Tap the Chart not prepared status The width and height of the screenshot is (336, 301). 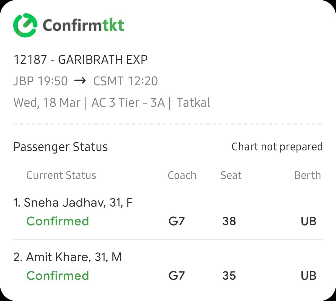click(x=277, y=147)
